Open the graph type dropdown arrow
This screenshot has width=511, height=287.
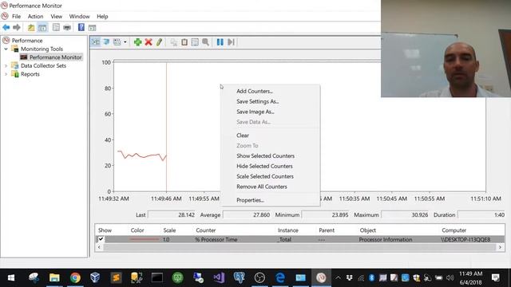click(x=125, y=42)
